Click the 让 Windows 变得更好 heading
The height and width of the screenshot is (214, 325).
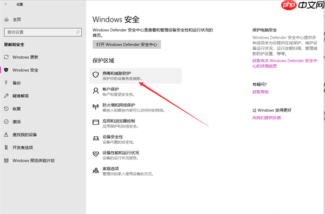pyautogui.click(x=272, y=110)
